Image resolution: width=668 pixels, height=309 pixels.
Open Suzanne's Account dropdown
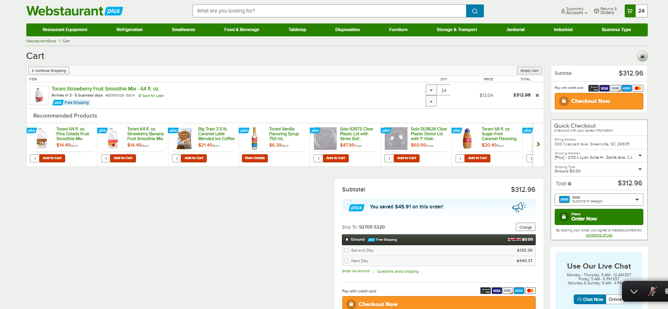pos(575,11)
